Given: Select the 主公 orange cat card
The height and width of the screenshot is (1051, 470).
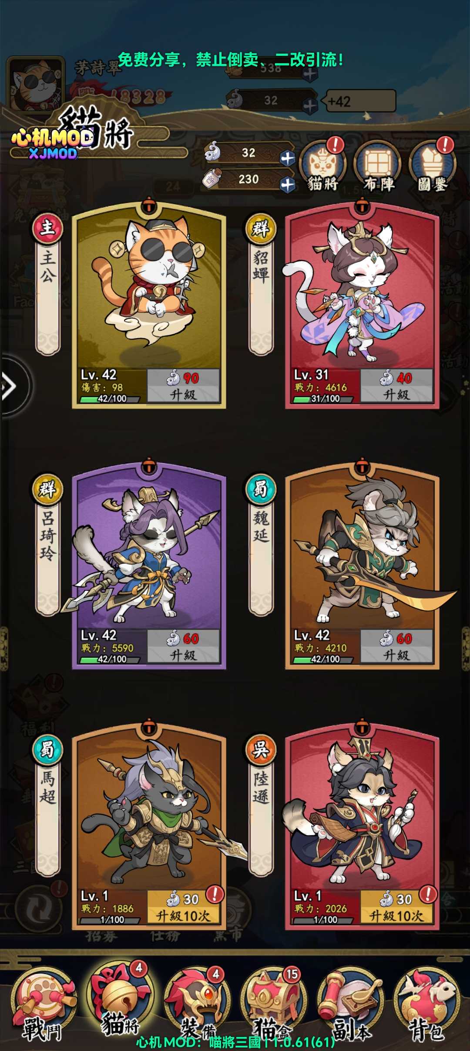Looking at the screenshot, I should [x=149, y=305].
